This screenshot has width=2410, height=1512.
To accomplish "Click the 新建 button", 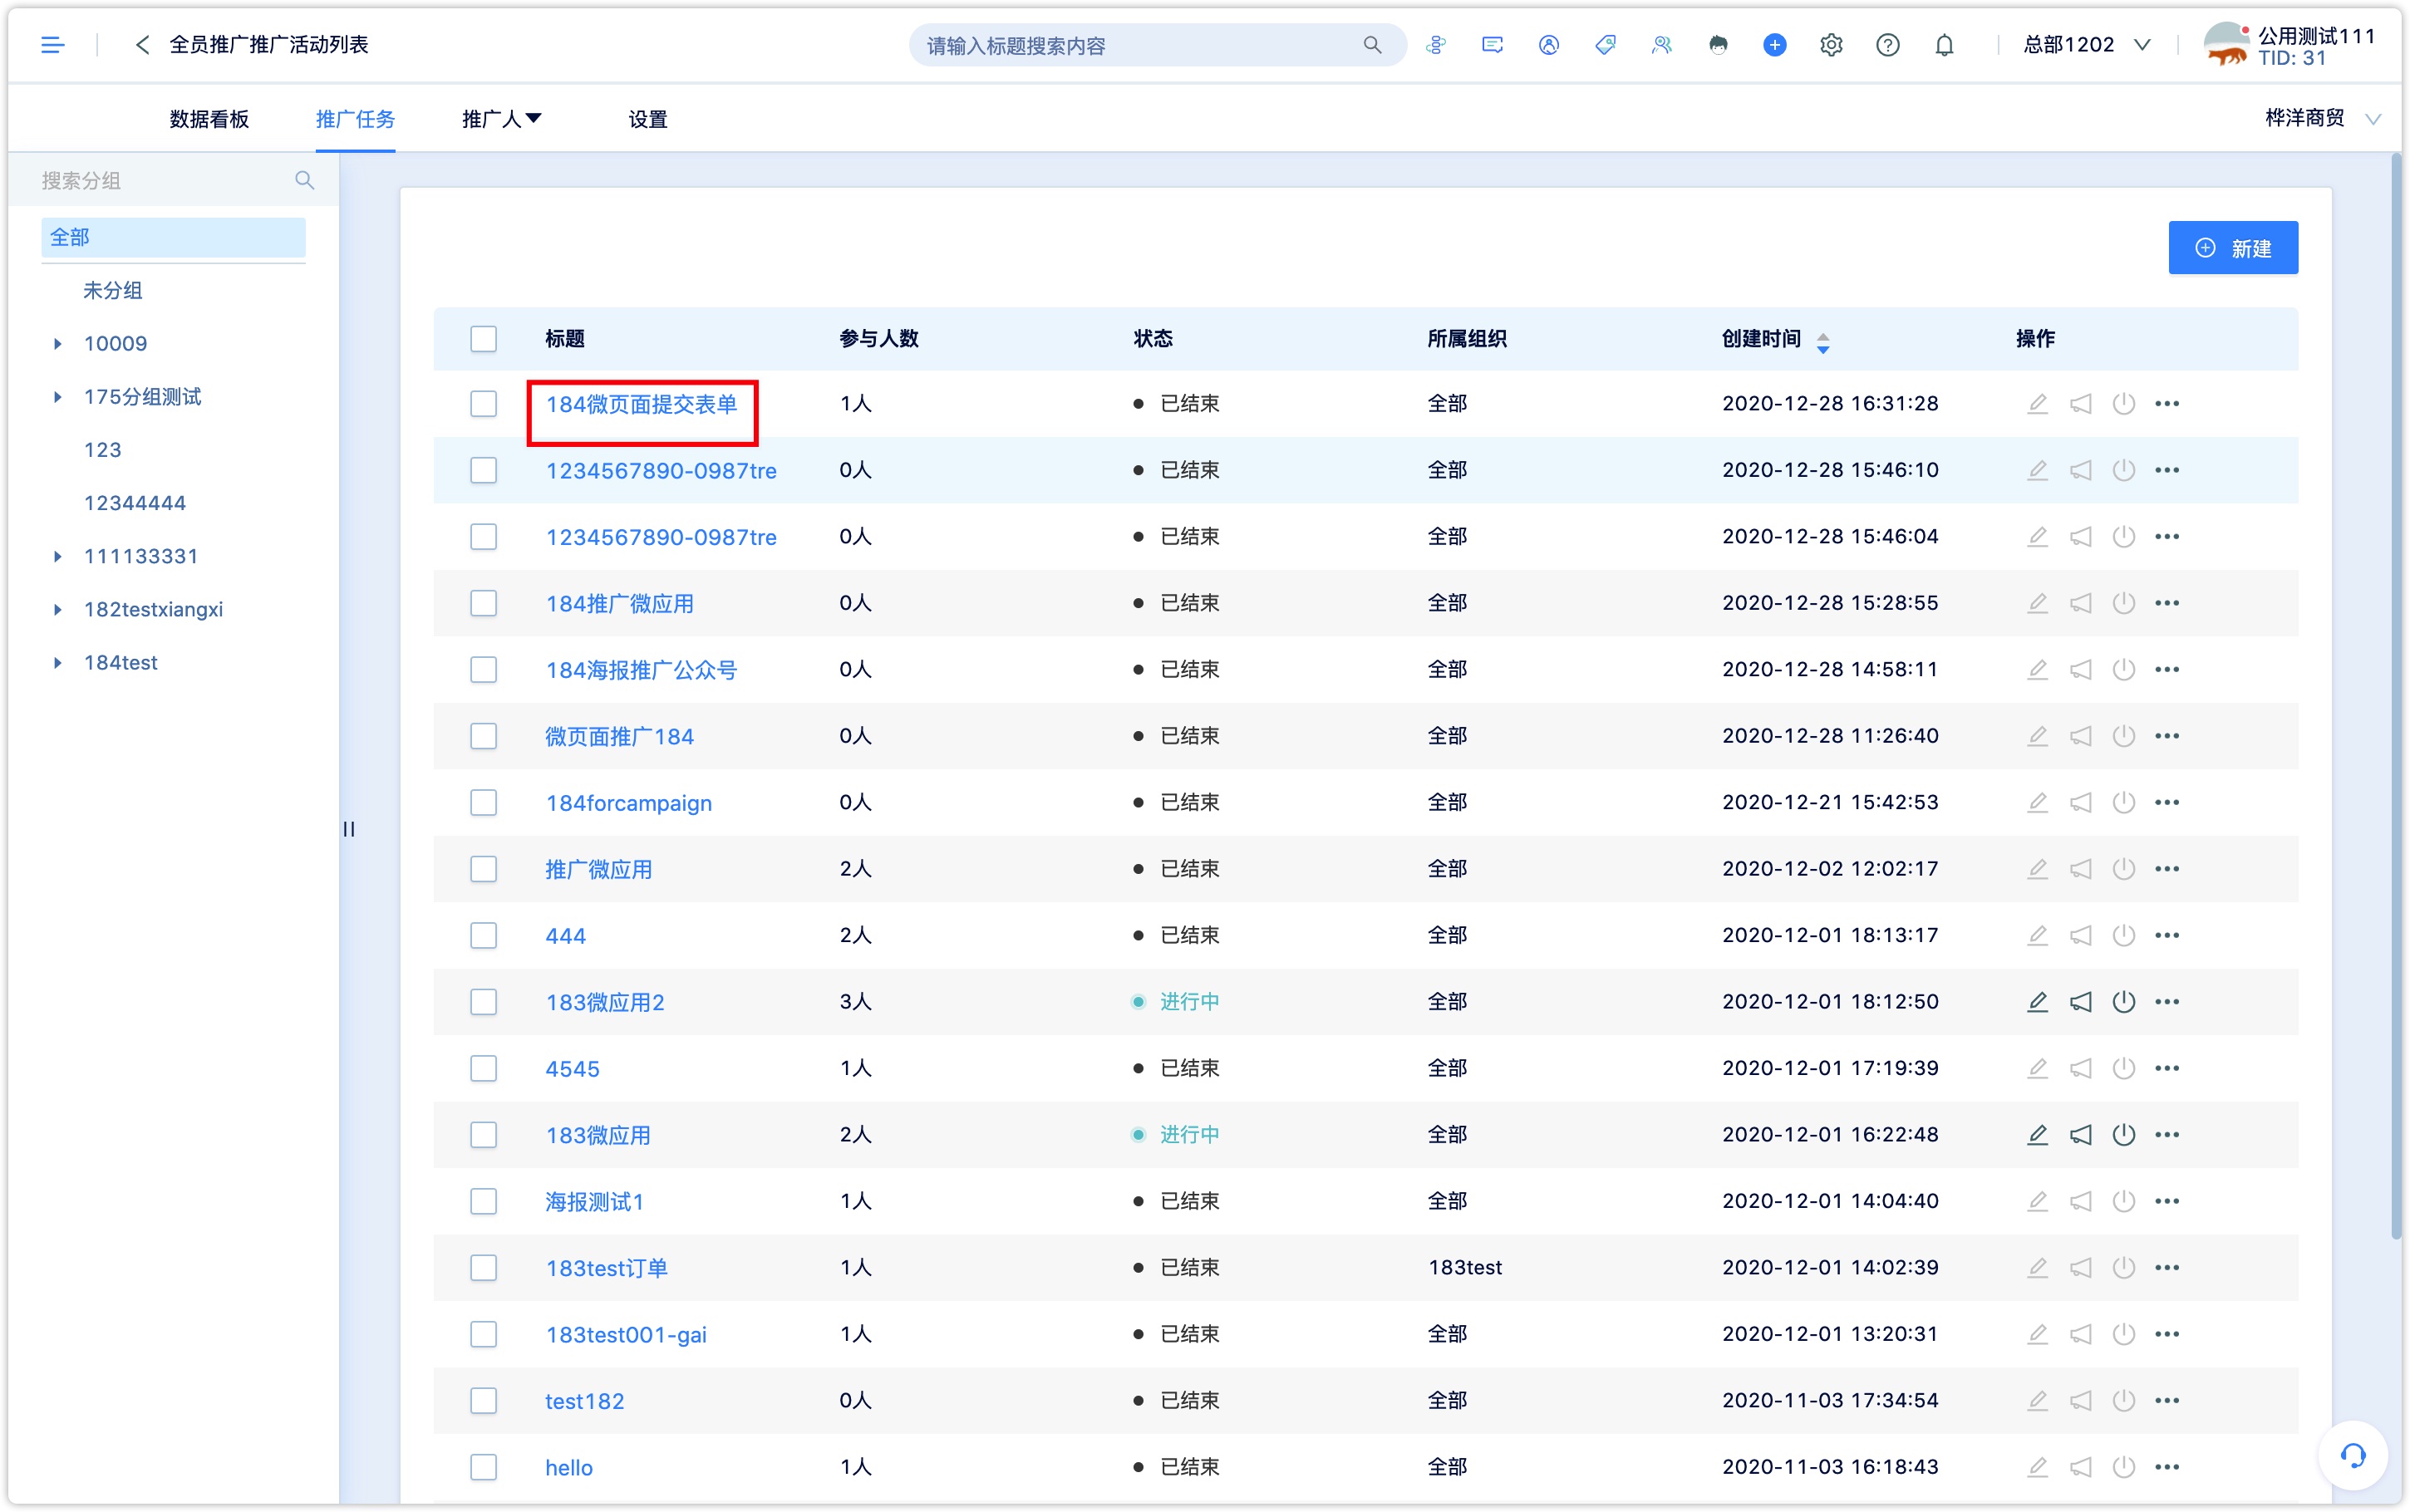I will [x=2232, y=247].
